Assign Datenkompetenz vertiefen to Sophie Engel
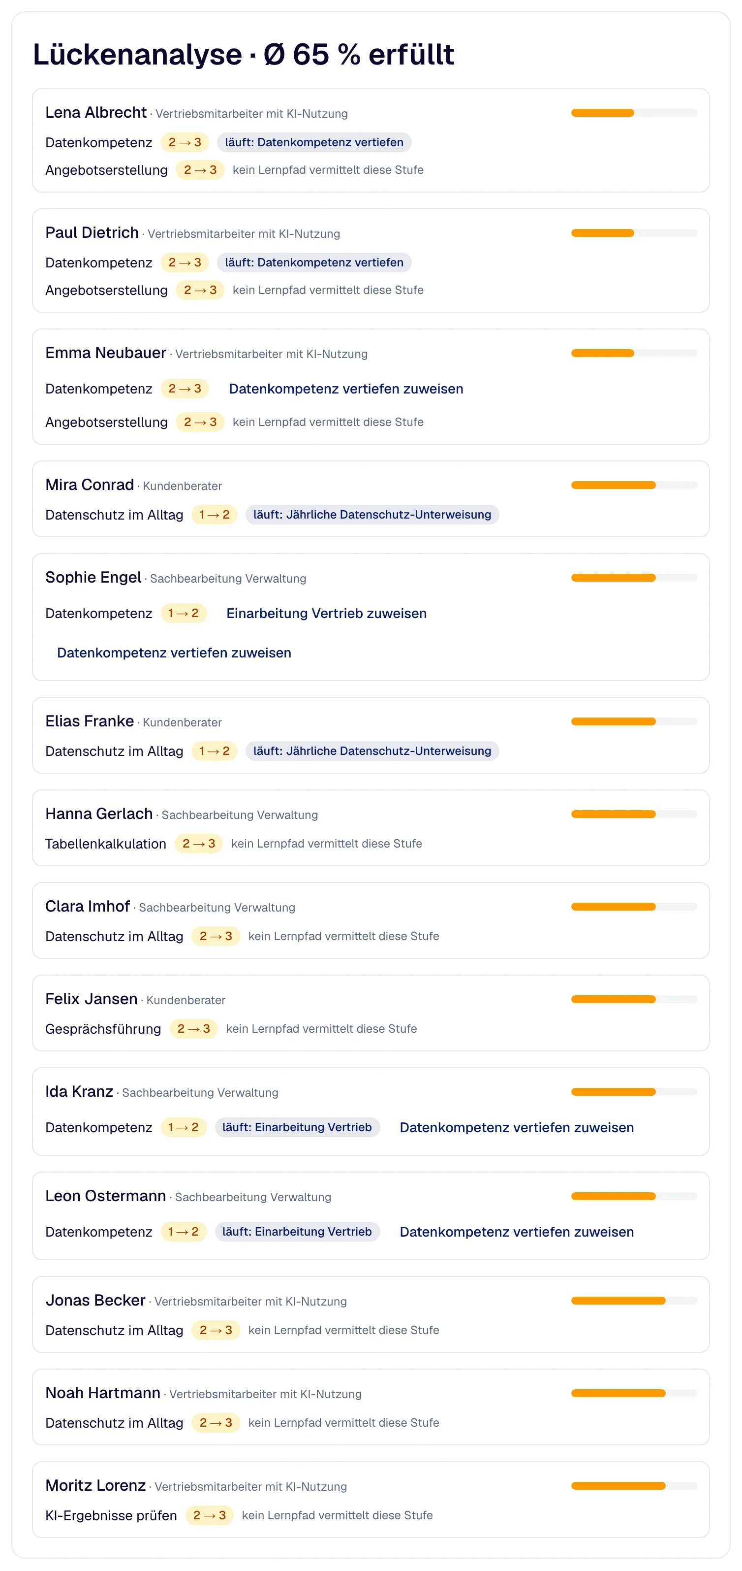This screenshot has width=742, height=1571. (x=174, y=653)
